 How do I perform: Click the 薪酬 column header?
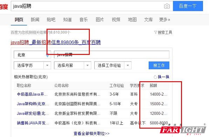click(x=153, y=85)
